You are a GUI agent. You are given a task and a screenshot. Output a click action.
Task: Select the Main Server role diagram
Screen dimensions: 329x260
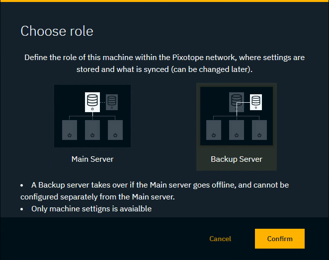coord(92,116)
